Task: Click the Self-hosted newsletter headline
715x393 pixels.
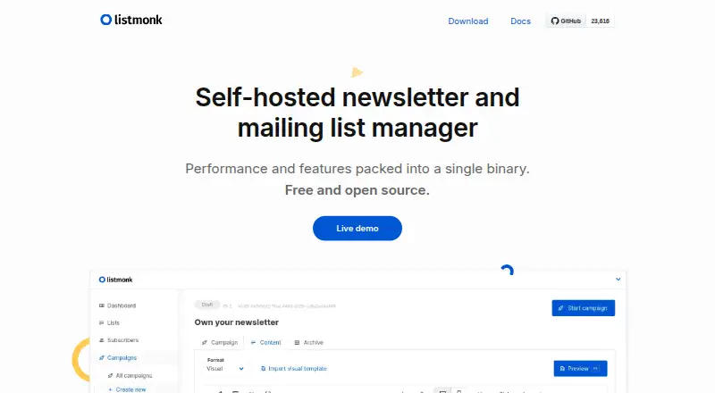Action: 357,113
